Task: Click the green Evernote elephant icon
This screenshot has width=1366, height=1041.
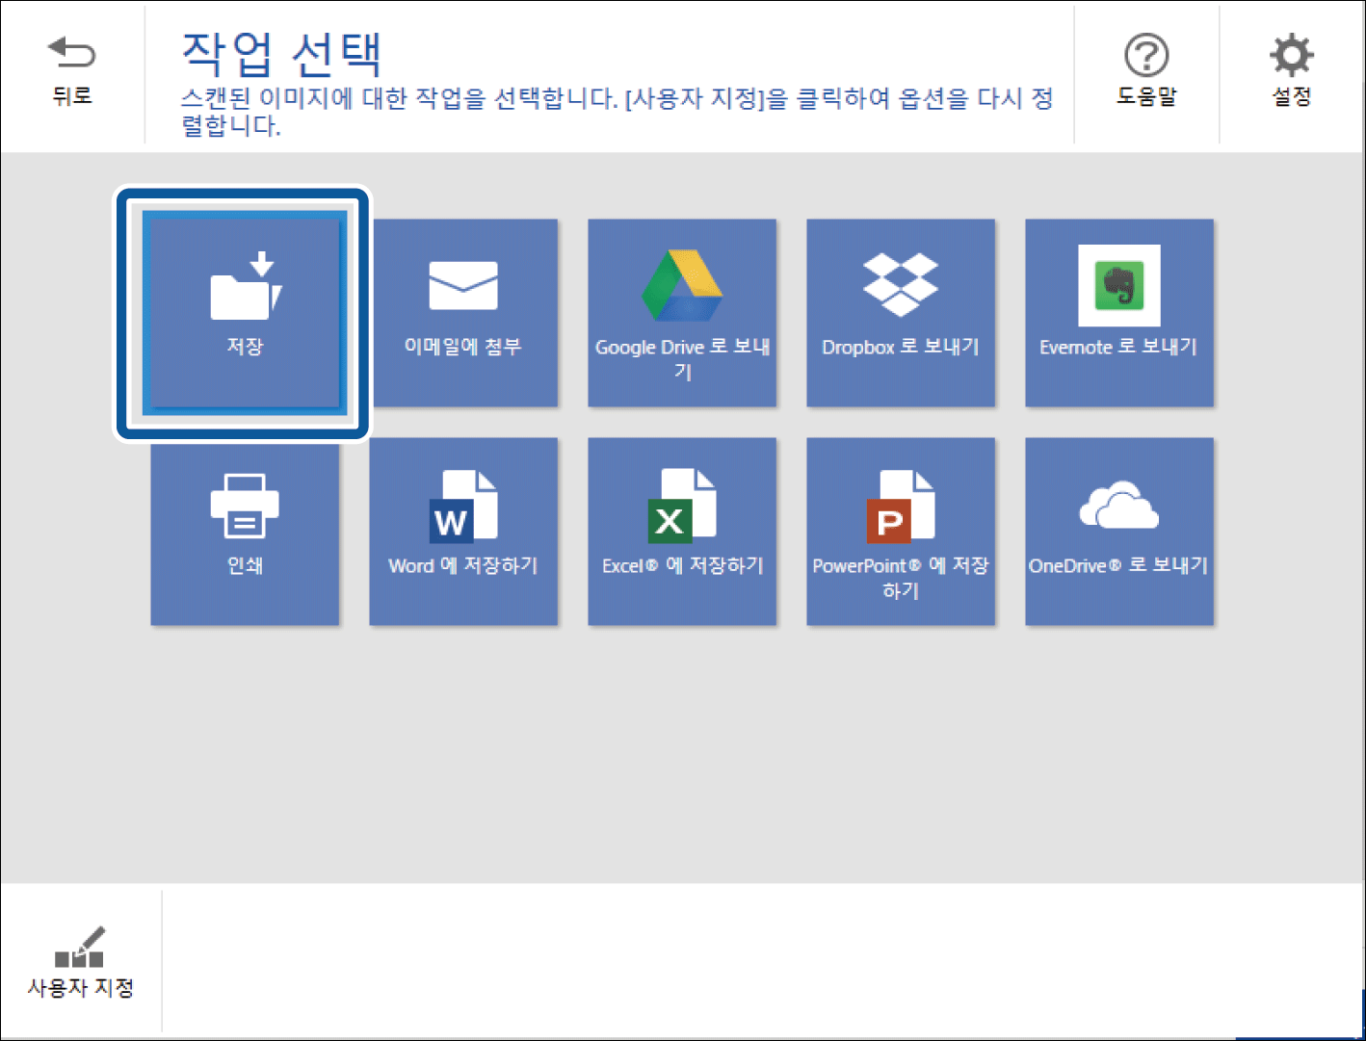Action: pos(1118,286)
